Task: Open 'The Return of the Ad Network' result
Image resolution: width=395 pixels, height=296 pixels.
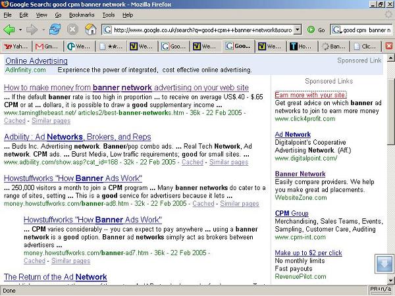Action: tap(55, 277)
